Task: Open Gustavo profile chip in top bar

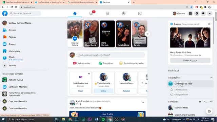Action: [x=179, y=14]
